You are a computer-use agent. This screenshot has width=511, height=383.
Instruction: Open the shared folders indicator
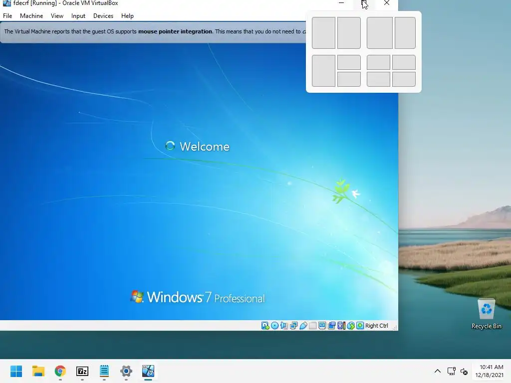coord(312,326)
